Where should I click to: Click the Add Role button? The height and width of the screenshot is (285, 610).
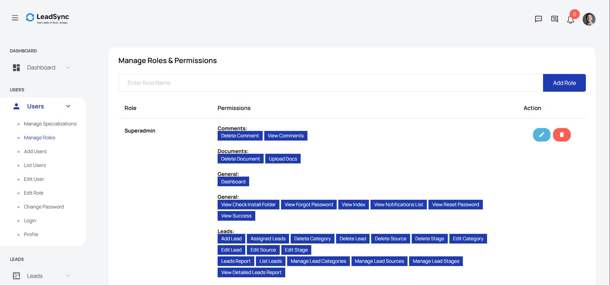pyautogui.click(x=564, y=83)
